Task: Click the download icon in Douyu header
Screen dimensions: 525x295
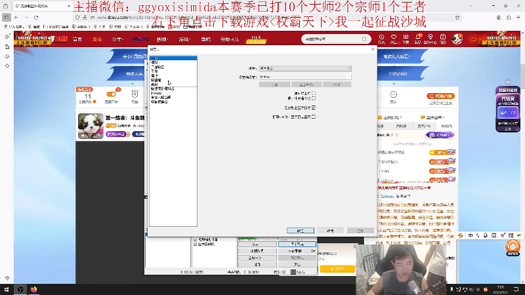Action: (406, 39)
